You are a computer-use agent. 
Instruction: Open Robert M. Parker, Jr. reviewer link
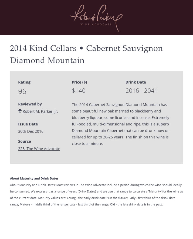pos(40,111)
